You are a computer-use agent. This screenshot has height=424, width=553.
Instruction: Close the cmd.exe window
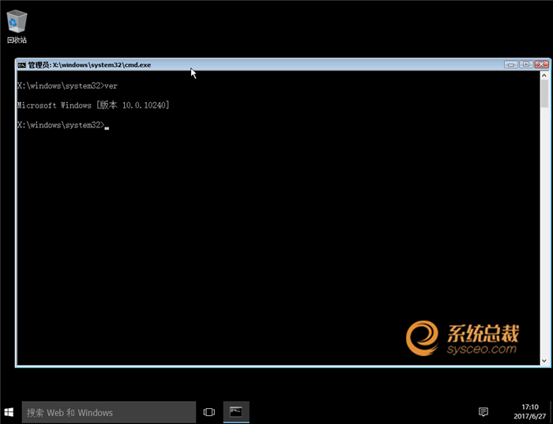[541, 65]
